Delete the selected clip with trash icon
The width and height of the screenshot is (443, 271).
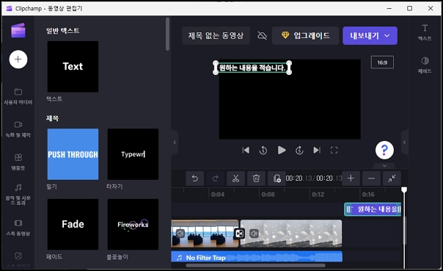pos(256,178)
